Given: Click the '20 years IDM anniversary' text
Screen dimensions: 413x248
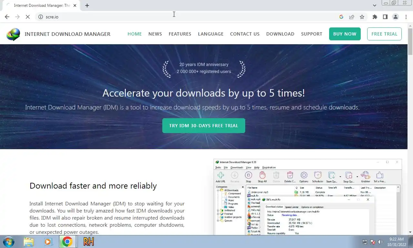Looking at the screenshot, I should (x=204, y=65).
